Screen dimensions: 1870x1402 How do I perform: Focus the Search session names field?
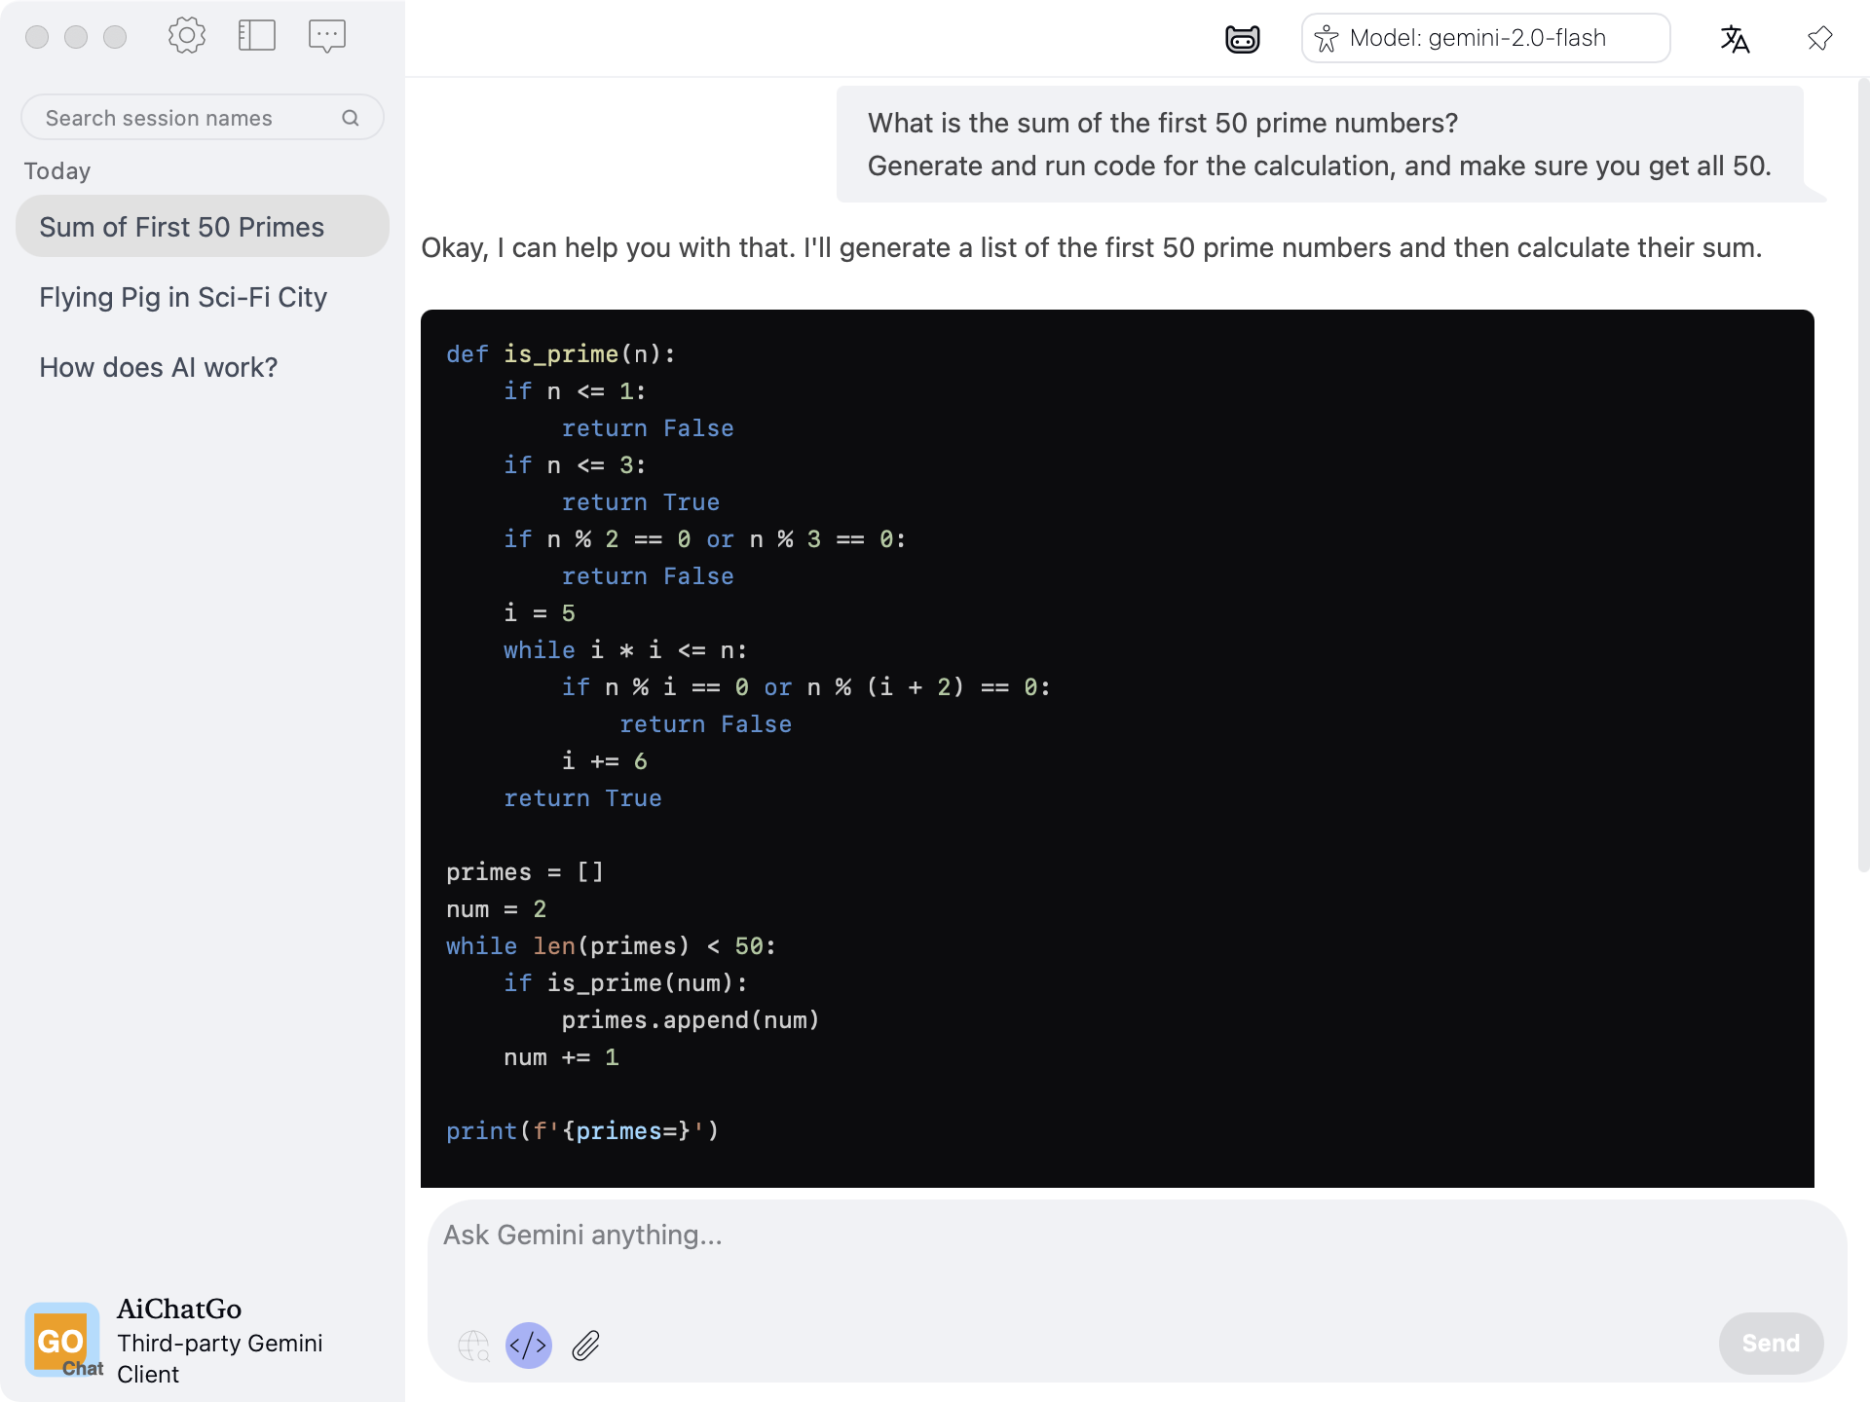pos(185,118)
